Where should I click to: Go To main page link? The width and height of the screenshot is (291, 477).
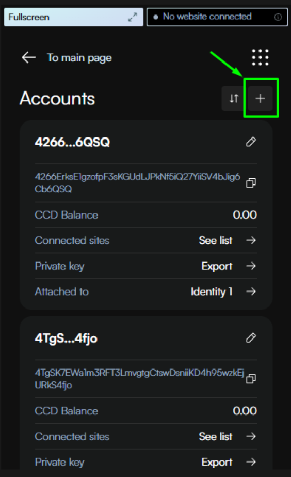(79, 57)
